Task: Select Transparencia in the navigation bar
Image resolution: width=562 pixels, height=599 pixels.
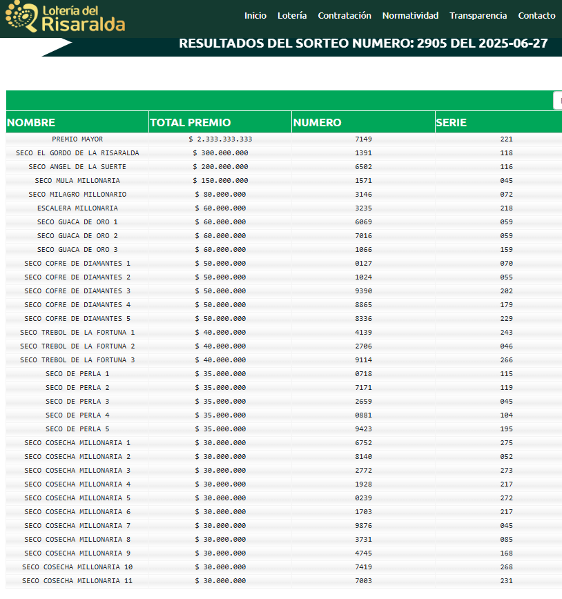Action: [478, 16]
